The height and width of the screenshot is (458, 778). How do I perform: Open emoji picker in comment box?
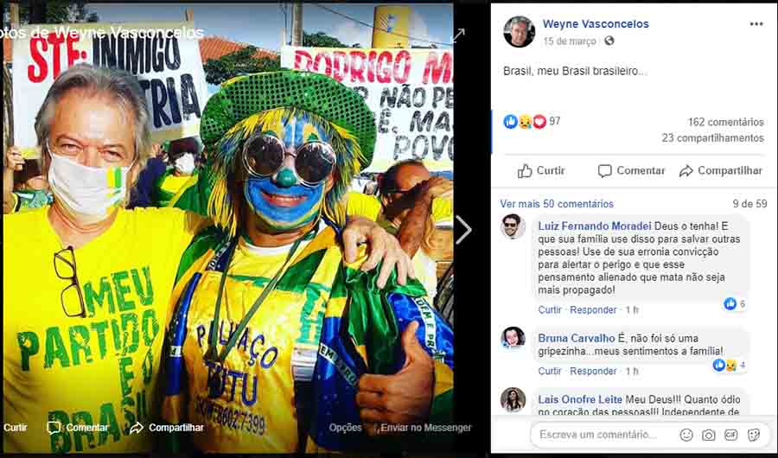pos(686,436)
